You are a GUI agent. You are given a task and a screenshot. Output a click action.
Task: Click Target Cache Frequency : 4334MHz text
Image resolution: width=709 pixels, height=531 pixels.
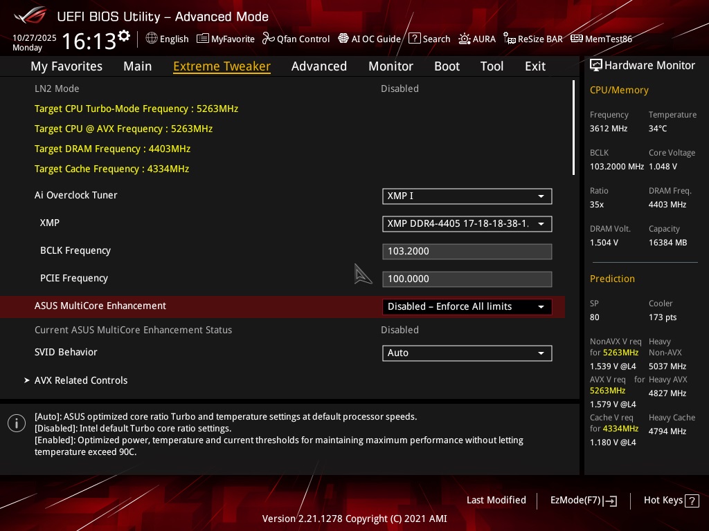(x=111, y=169)
